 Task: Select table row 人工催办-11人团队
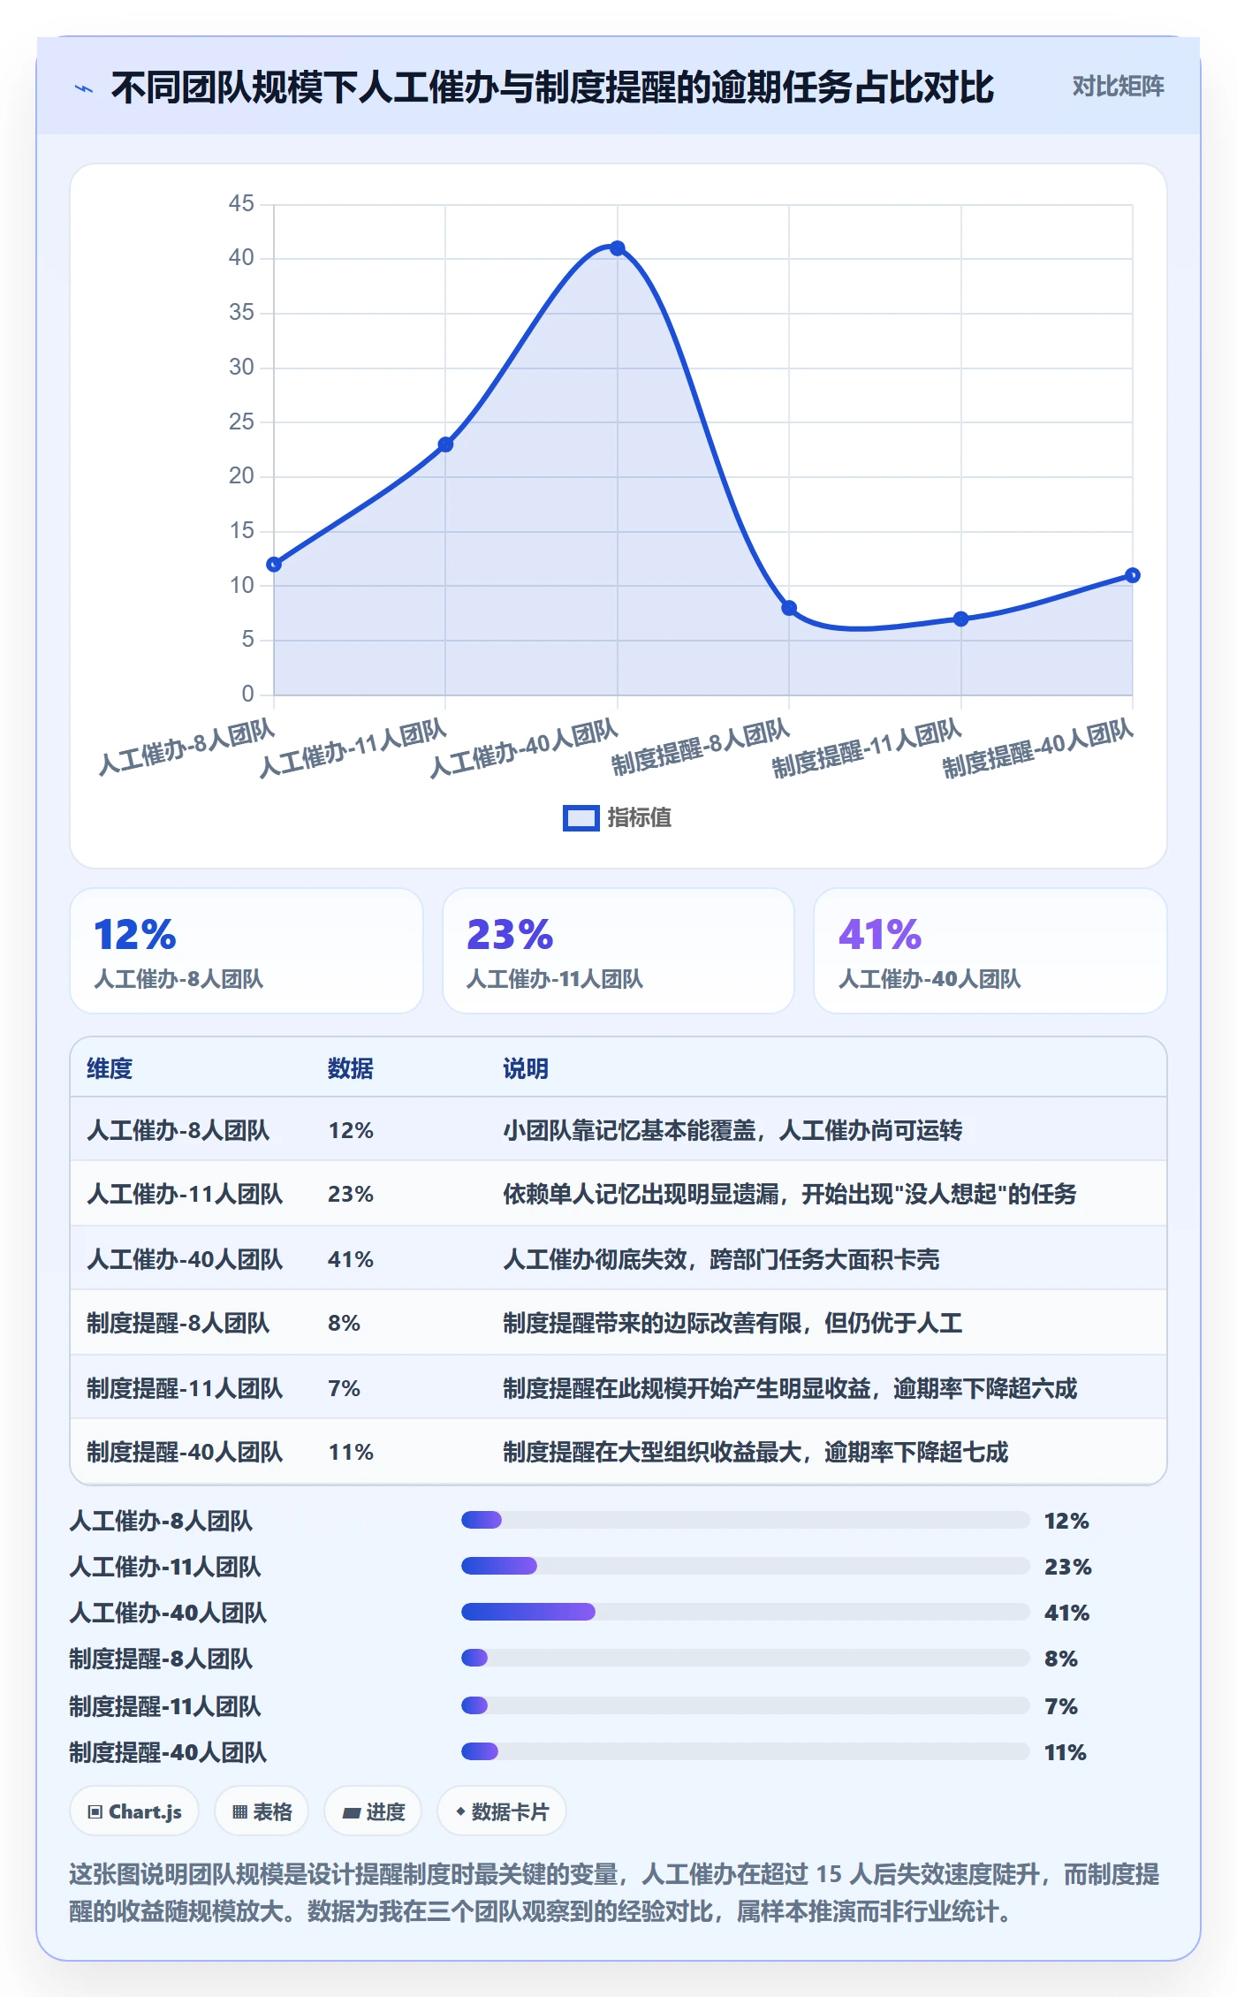point(618,1193)
